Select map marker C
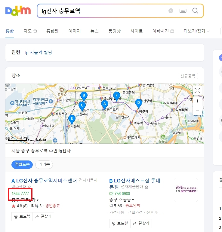Viewport: 222px width, 232px height. point(82,106)
